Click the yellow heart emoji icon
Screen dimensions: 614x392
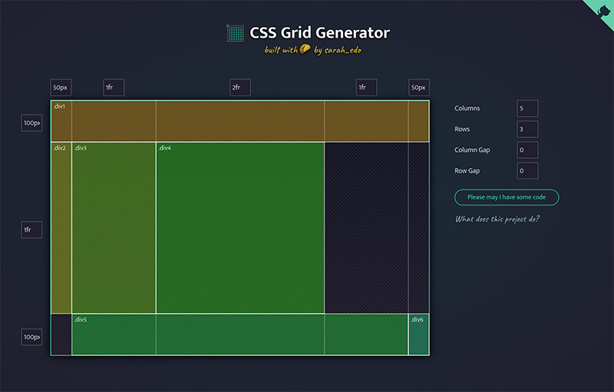pos(305,50)
